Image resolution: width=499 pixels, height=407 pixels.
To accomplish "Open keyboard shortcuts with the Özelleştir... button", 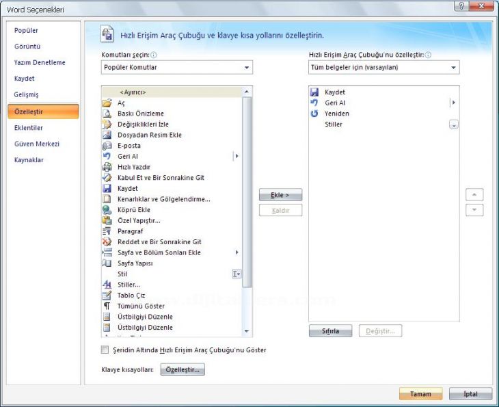I will point(183,369).
